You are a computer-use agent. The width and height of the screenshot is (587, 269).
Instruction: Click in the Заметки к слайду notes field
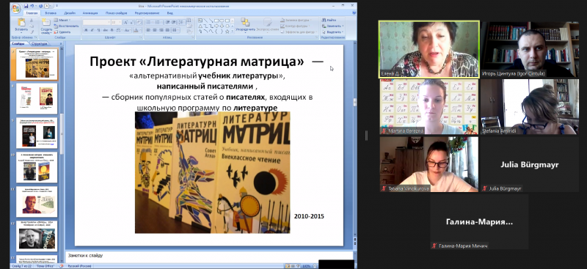click(210, 257)
